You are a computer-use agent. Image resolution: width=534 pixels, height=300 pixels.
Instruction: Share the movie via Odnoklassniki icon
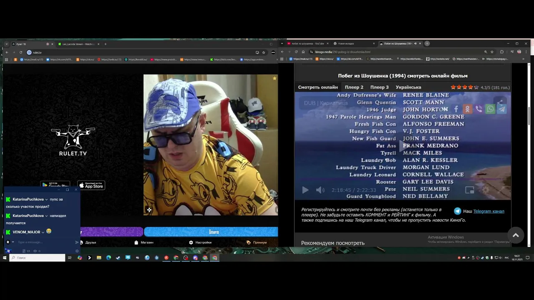(x=467, y=109)
